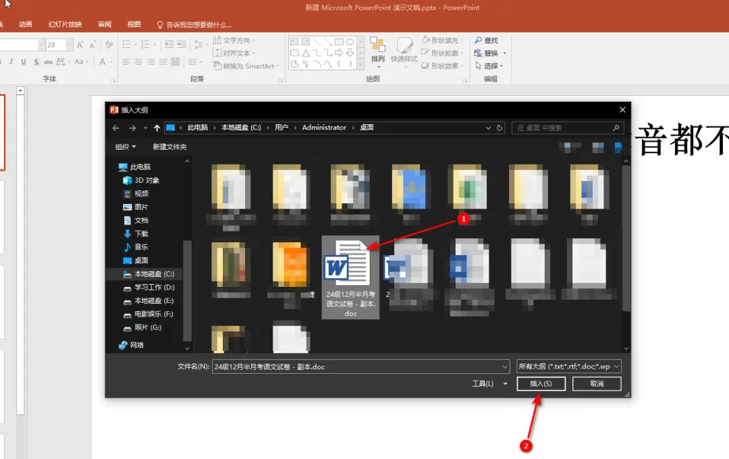
Task: Open 工具(L) tools dropdown
Action: [x=489, y=383]
